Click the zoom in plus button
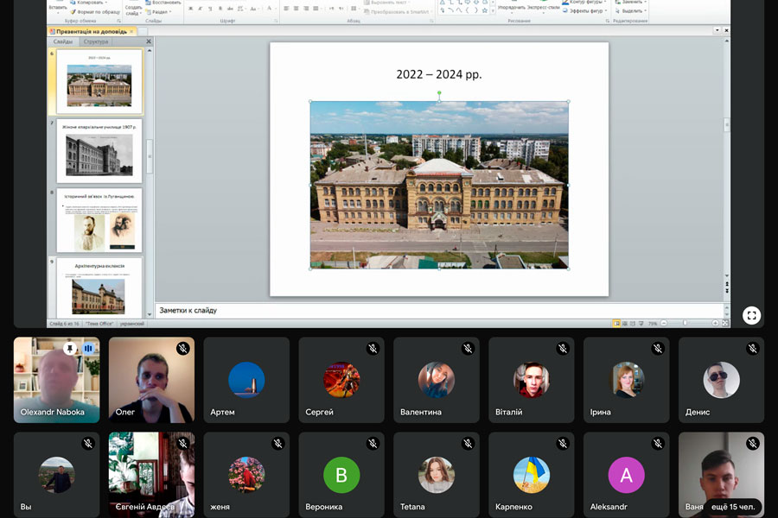Screen dimensions: 778x518 click(716, 323)
